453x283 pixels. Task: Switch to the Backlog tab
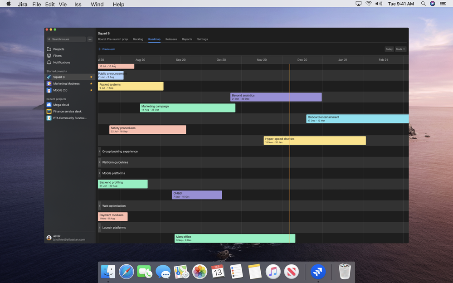138,39
